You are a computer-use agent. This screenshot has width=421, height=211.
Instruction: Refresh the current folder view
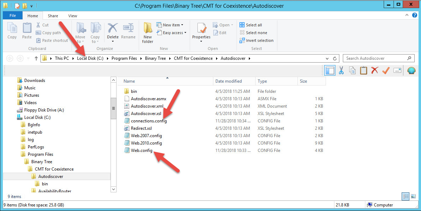coord(335,58)
